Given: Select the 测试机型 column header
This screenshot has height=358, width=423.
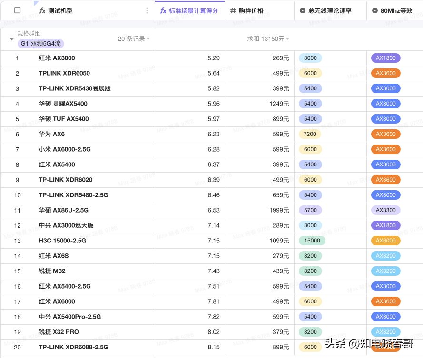Looking at the screenshot, I should pyautogui.click(x=78, y=10).
